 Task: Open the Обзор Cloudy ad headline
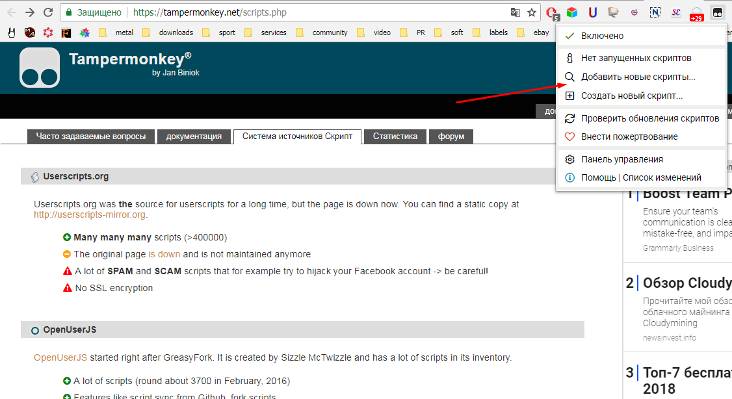click(x=687, y=283)
